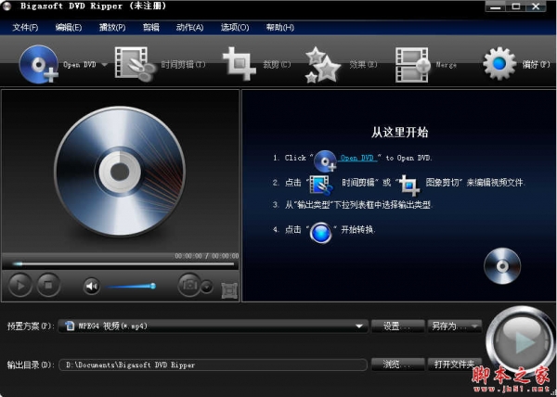557x397 pixels.
Task: Click the Merge filmstrip icon
Action: [x=413, y=65]
